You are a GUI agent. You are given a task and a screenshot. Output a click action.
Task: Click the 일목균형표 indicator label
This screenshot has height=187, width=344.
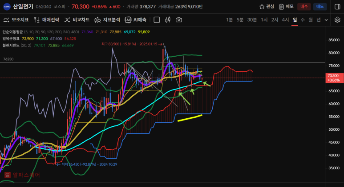pyautogui.click(x=11, y=39)
